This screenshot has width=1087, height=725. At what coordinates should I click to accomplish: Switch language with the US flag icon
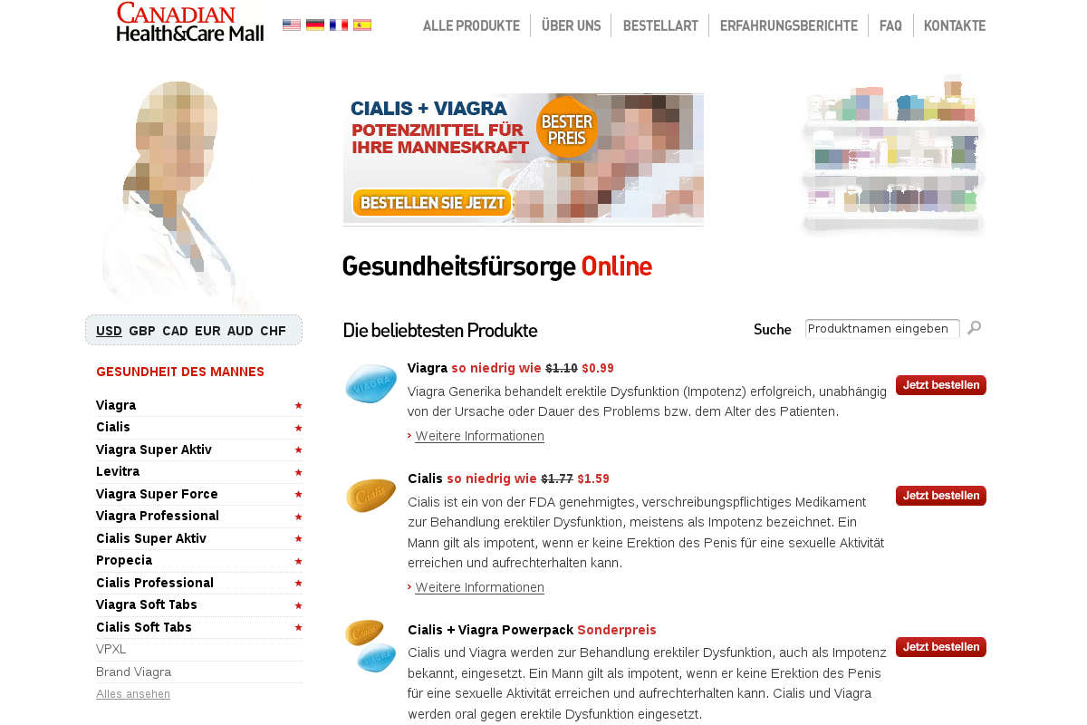292,25
